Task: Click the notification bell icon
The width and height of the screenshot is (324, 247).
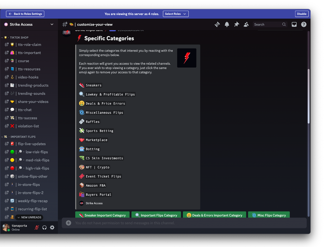Action: [227, 25]
